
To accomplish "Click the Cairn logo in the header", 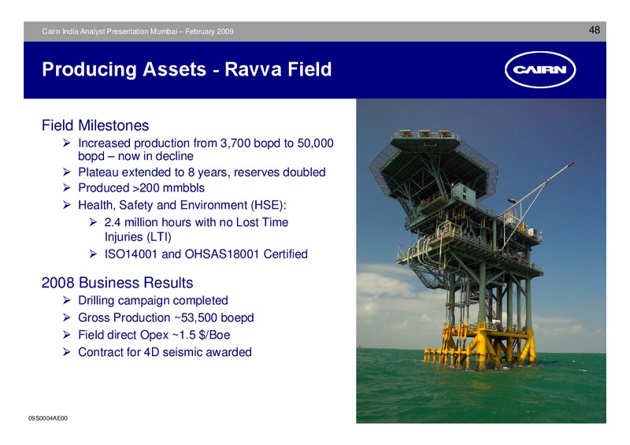I will [x=540, y=69].
